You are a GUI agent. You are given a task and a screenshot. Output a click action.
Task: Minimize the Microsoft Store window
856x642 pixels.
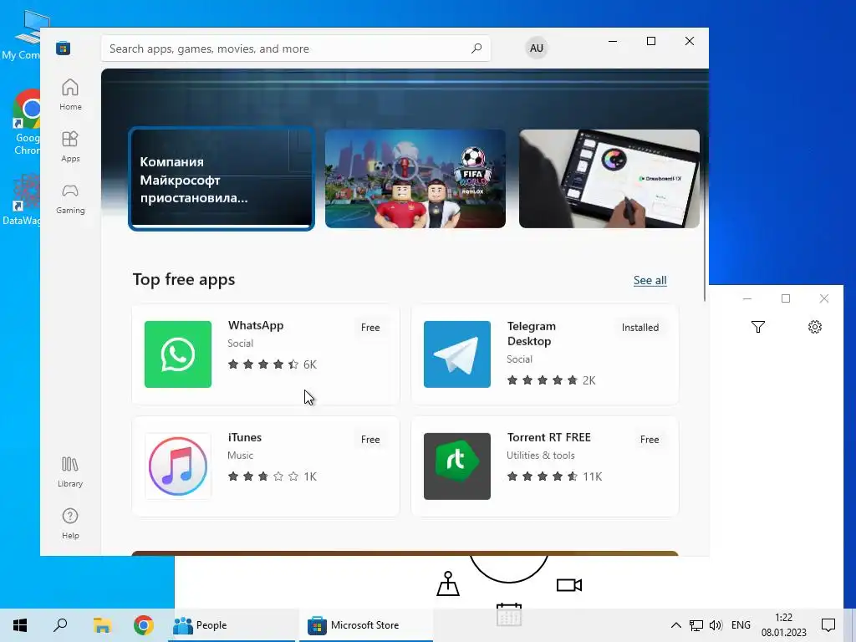[613, 41]
